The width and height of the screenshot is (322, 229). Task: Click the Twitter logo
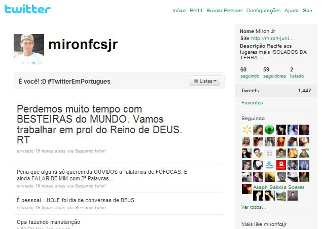(x=27, y=9)
